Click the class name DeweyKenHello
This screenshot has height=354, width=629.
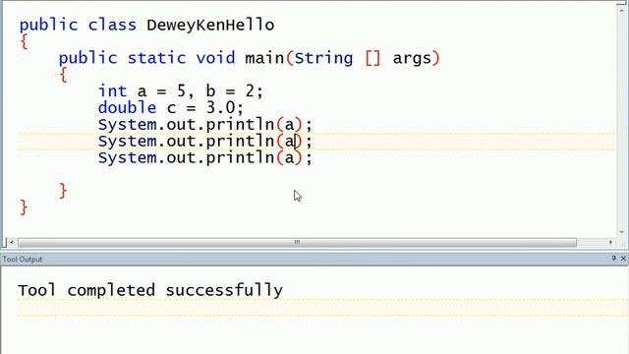210,25
